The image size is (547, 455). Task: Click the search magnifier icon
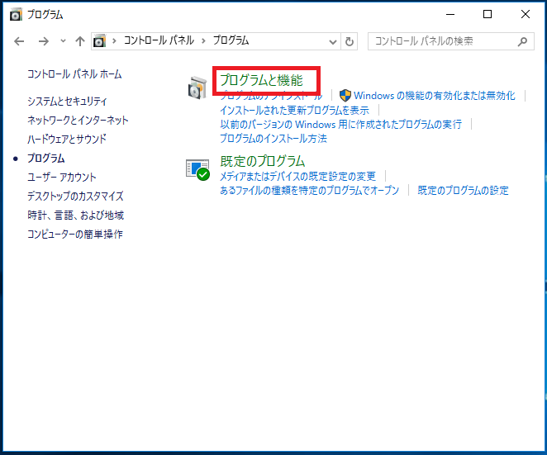tap(522, 41)
